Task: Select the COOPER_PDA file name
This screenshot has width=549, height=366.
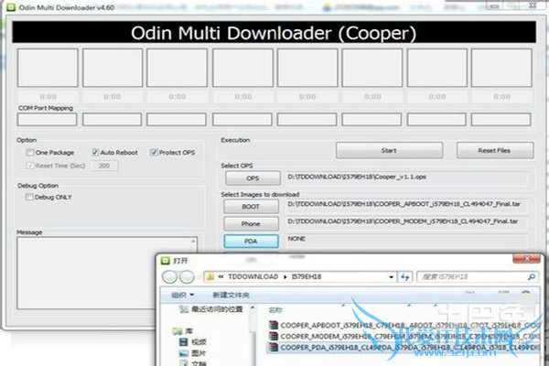Action: point(410,348)
